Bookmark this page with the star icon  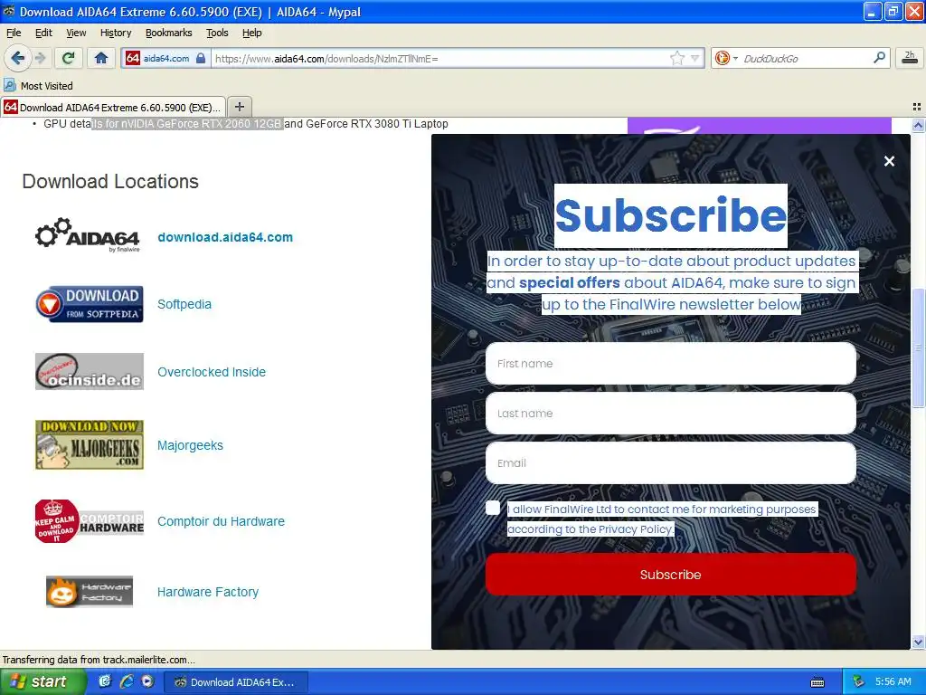676,58
